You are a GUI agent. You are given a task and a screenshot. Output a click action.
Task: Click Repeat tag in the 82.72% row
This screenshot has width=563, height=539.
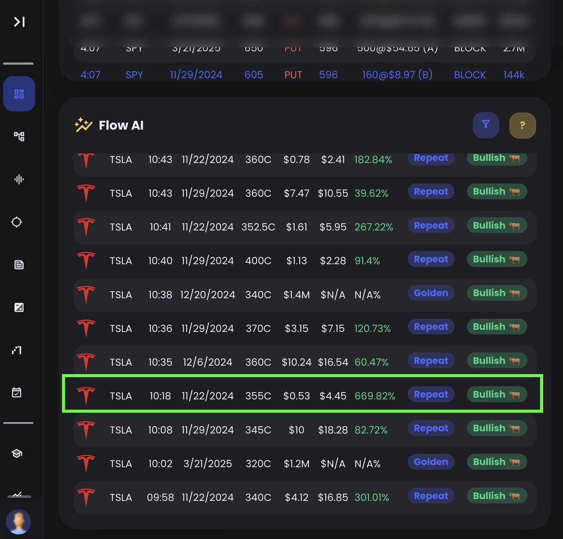[x=431, y=428]
